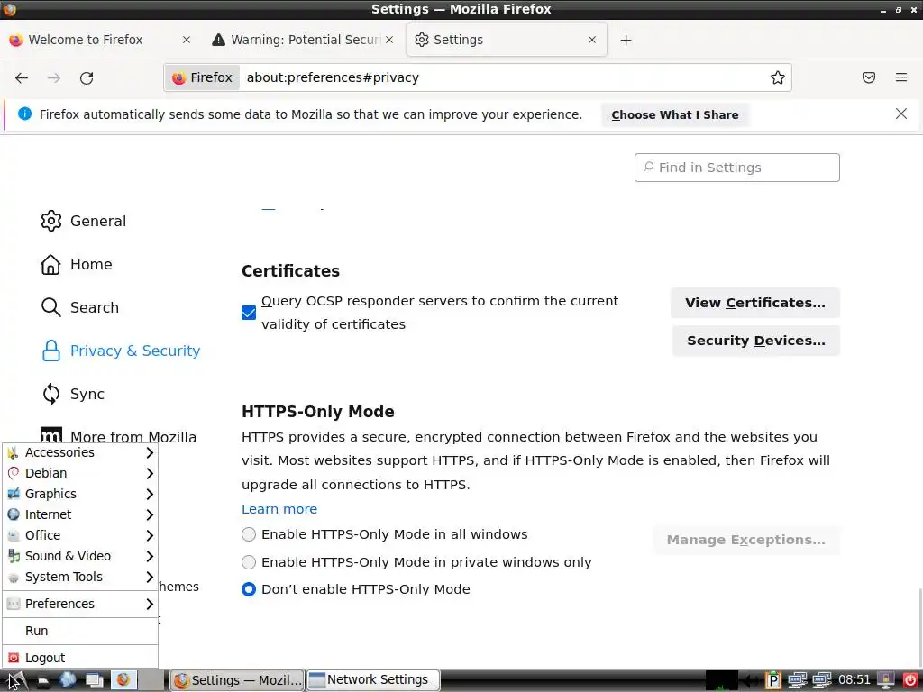Expand the Graphics submenu
The image size is (923, 692).
[x=80, y=494]
